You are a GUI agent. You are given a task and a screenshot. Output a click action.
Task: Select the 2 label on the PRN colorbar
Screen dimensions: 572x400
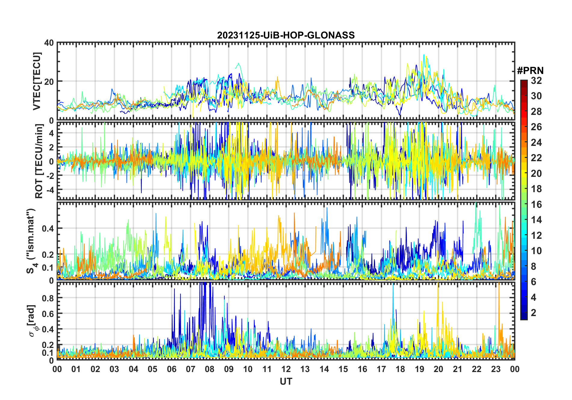[x=534, y=313]
